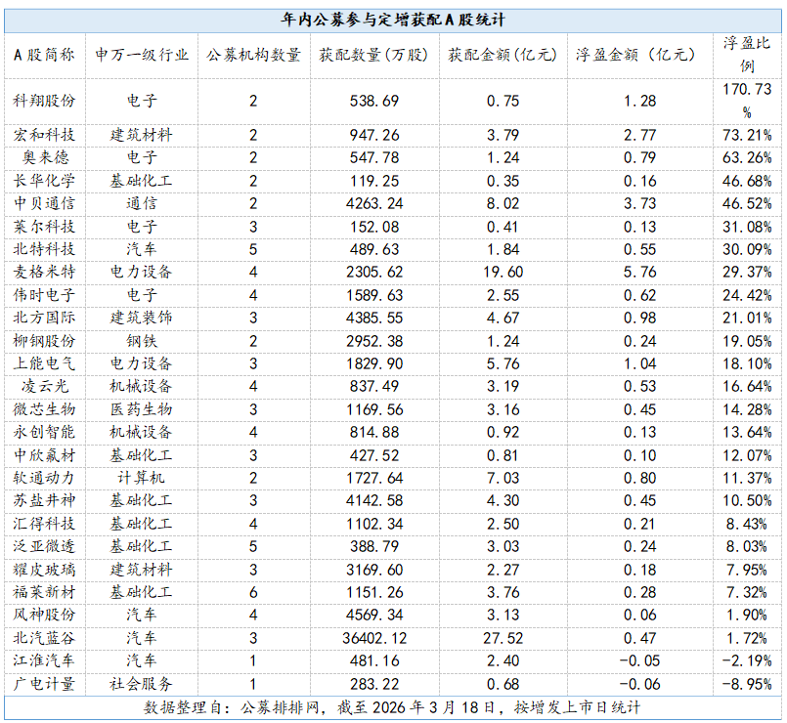Select the 27.52 allocation amount cell
The width and height of the screenshot is (787, 723).
[x=502, y=637]
